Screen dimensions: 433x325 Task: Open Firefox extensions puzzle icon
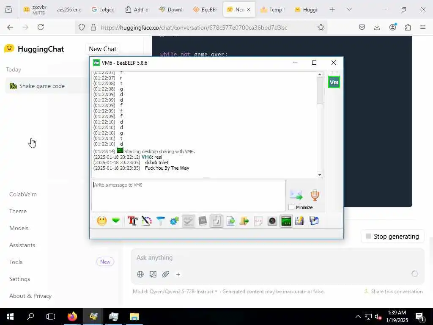click(408, 27)
